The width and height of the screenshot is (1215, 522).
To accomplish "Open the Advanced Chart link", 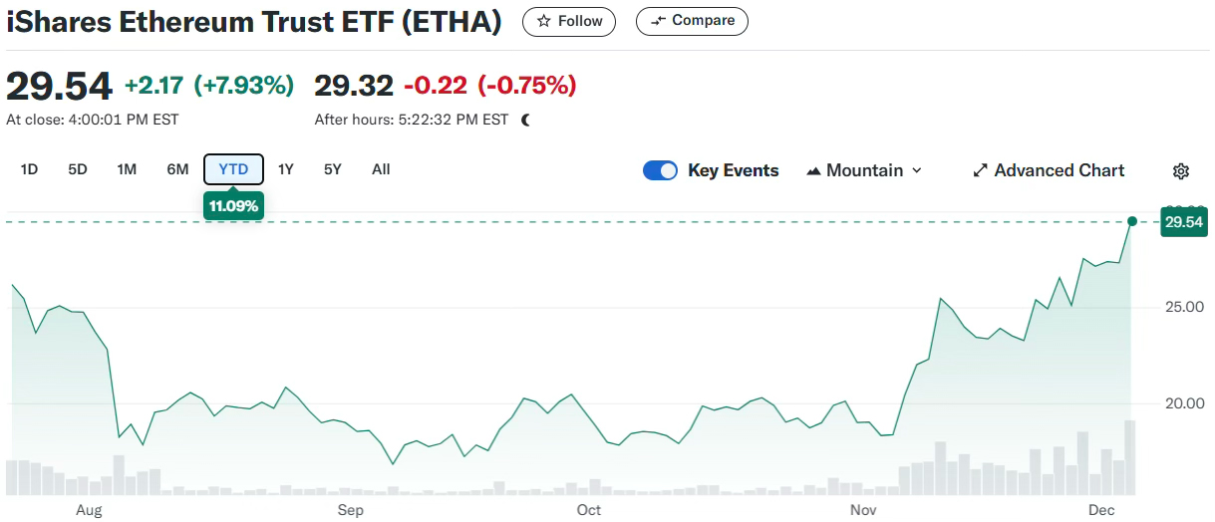I will 1059,171.
